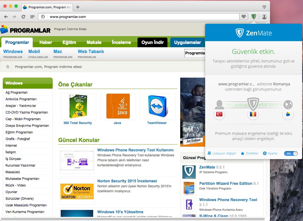This screenshot has width=303, height=221.
Task: Click the Romania flag location icon
Action: pyautogui.click(x=253, y=114)
